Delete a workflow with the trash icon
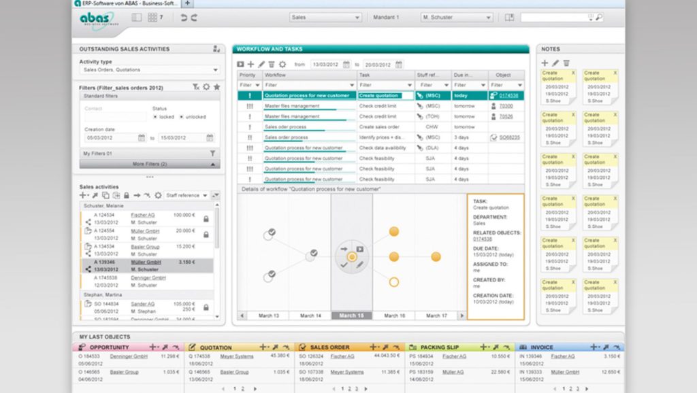The image size is (697, 393). [271, 64]
